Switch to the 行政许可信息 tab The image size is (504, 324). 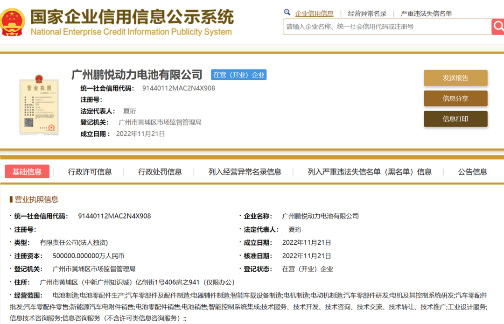point(90,172)
